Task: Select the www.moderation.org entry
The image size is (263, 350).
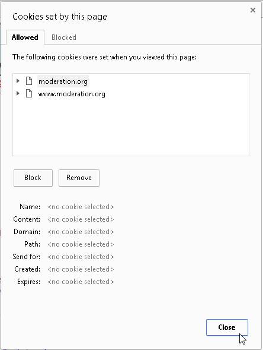Action: coord(72,94)
